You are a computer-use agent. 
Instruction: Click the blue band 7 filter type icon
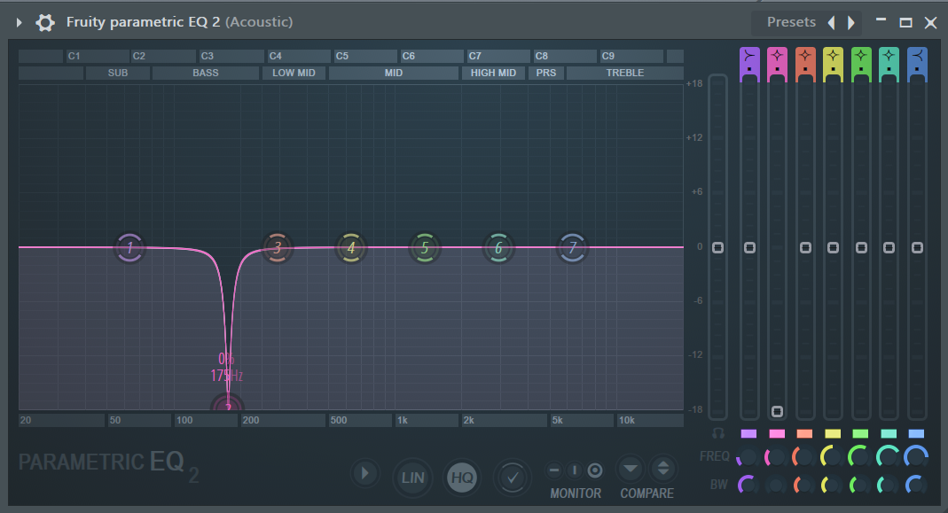917,56
